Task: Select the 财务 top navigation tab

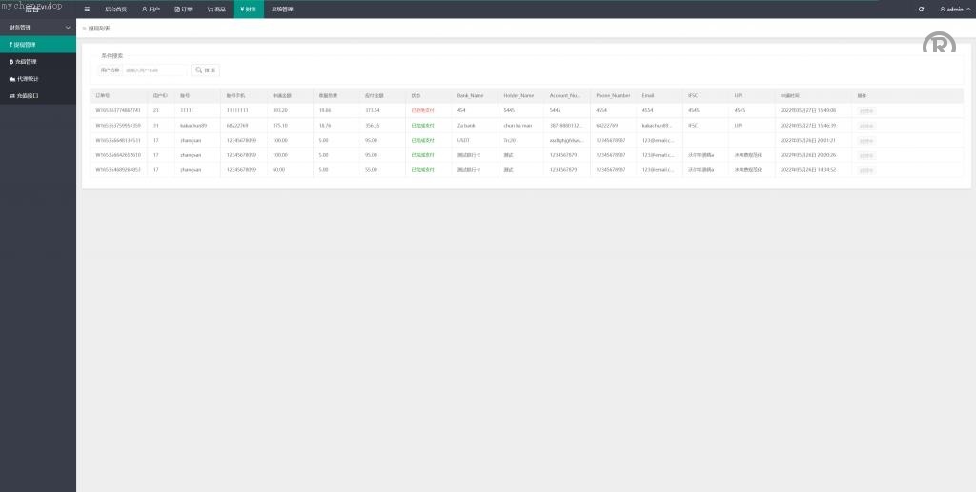Action: 248,9
